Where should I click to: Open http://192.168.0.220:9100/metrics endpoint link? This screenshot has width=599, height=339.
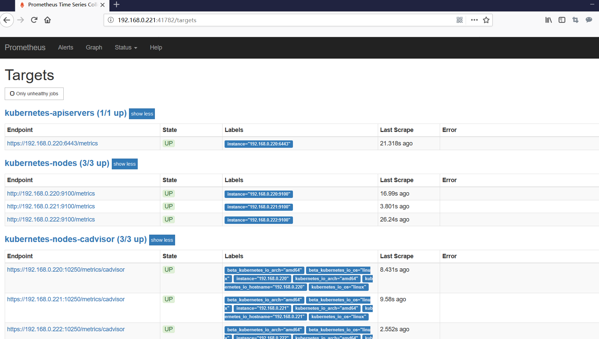pos(51,194)
